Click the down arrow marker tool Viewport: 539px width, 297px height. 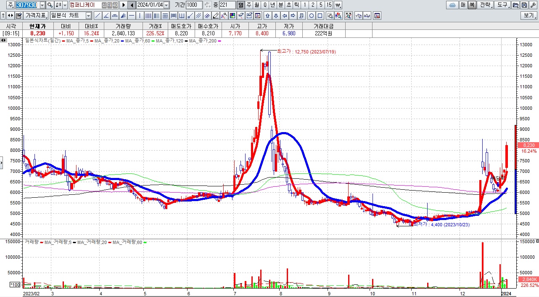[x=276, y=16]
